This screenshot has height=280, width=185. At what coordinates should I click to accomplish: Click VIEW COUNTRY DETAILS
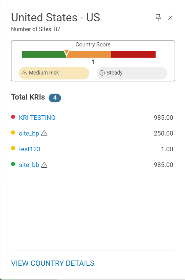pyautogui.click(x=53, y=263)
